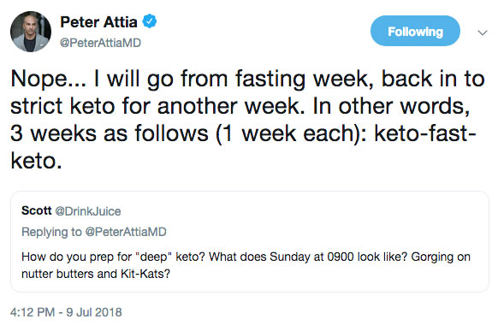Open the tweet options chevron menu
Screen dimensions: 498x325
483,32
